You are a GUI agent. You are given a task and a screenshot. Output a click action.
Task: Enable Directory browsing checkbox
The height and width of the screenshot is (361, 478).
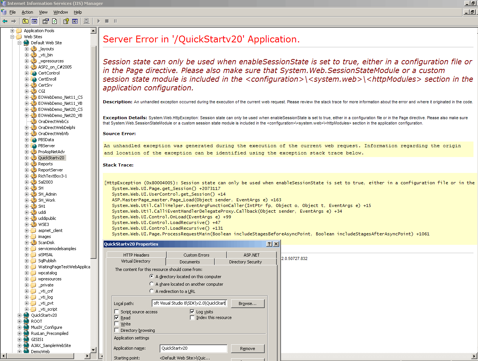pos(116,330)
